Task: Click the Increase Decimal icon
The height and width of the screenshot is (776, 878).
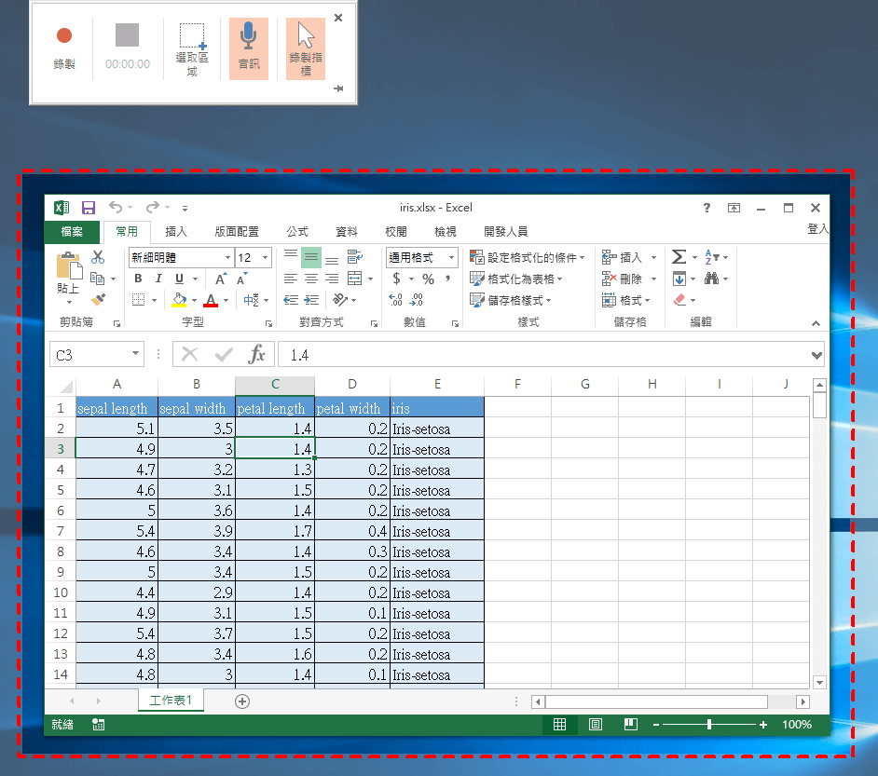Action: point(395,300)
